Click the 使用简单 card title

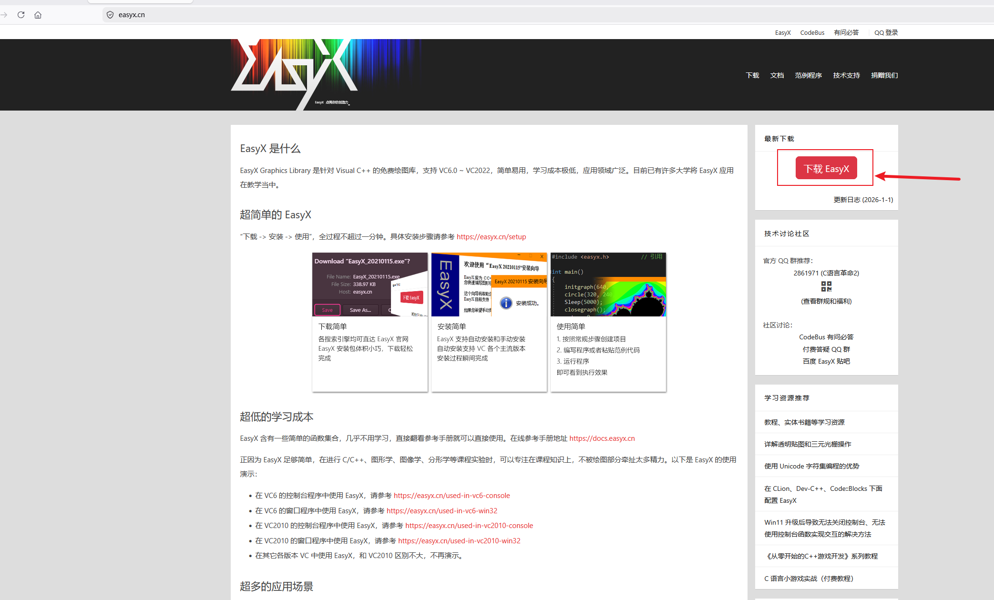coord(571,326)
